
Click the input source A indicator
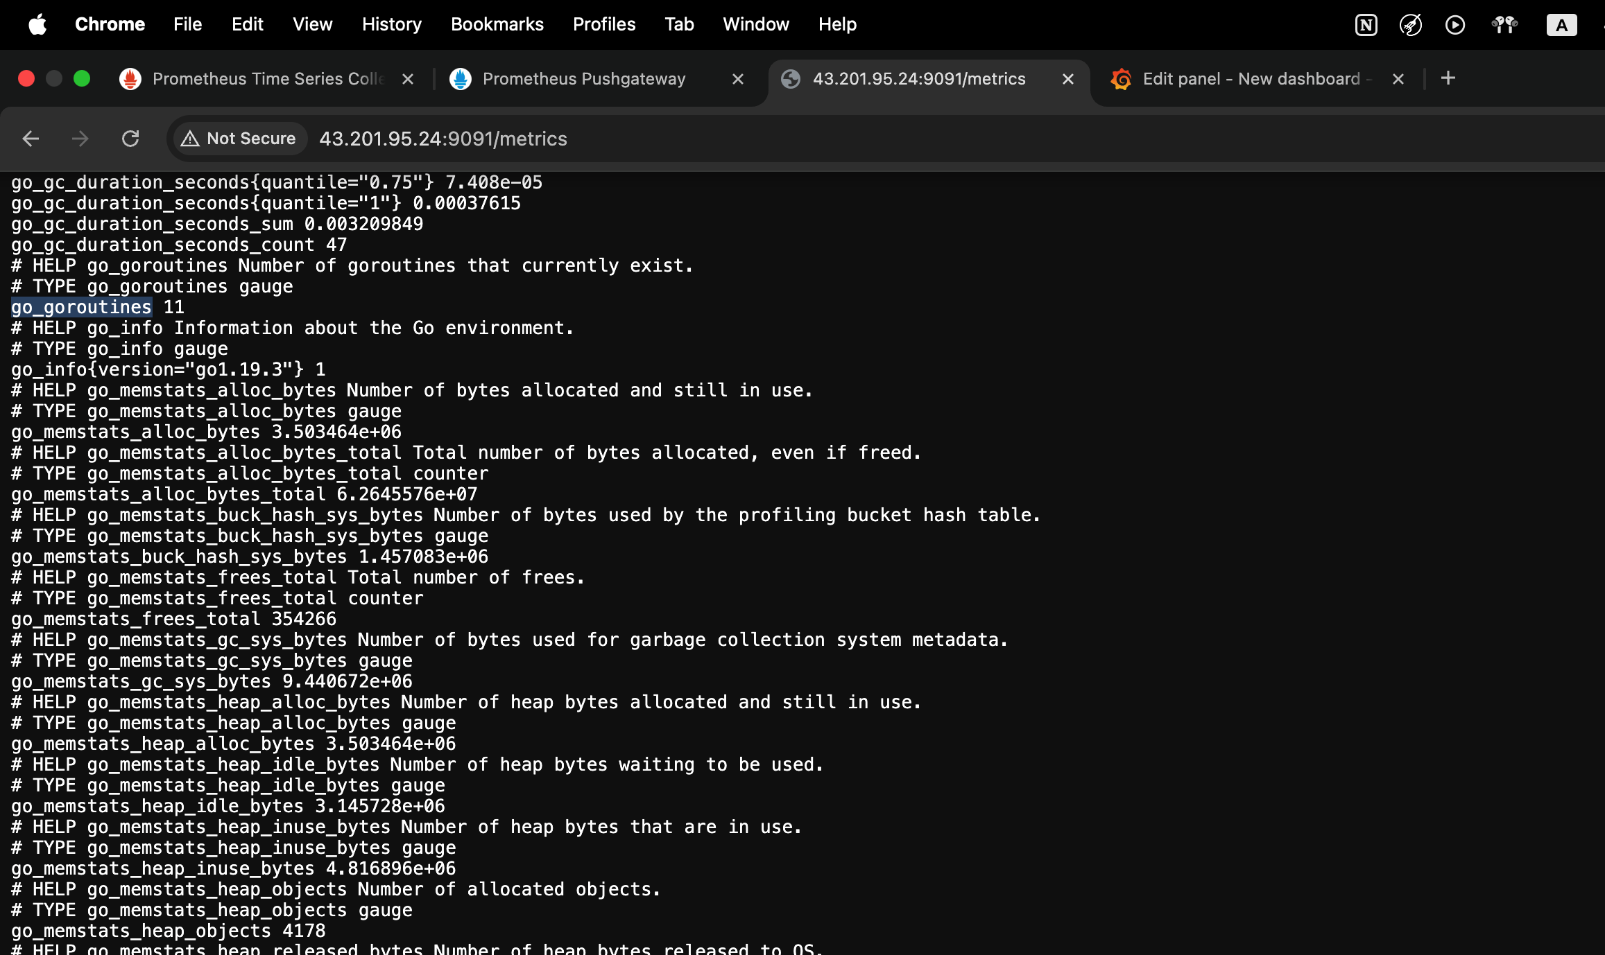[1561, 25]
